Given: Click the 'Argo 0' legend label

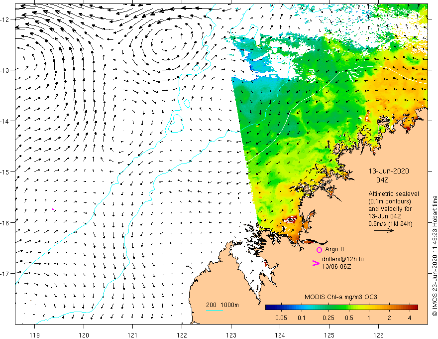Looking at the screenshot, I should point(334,249).
